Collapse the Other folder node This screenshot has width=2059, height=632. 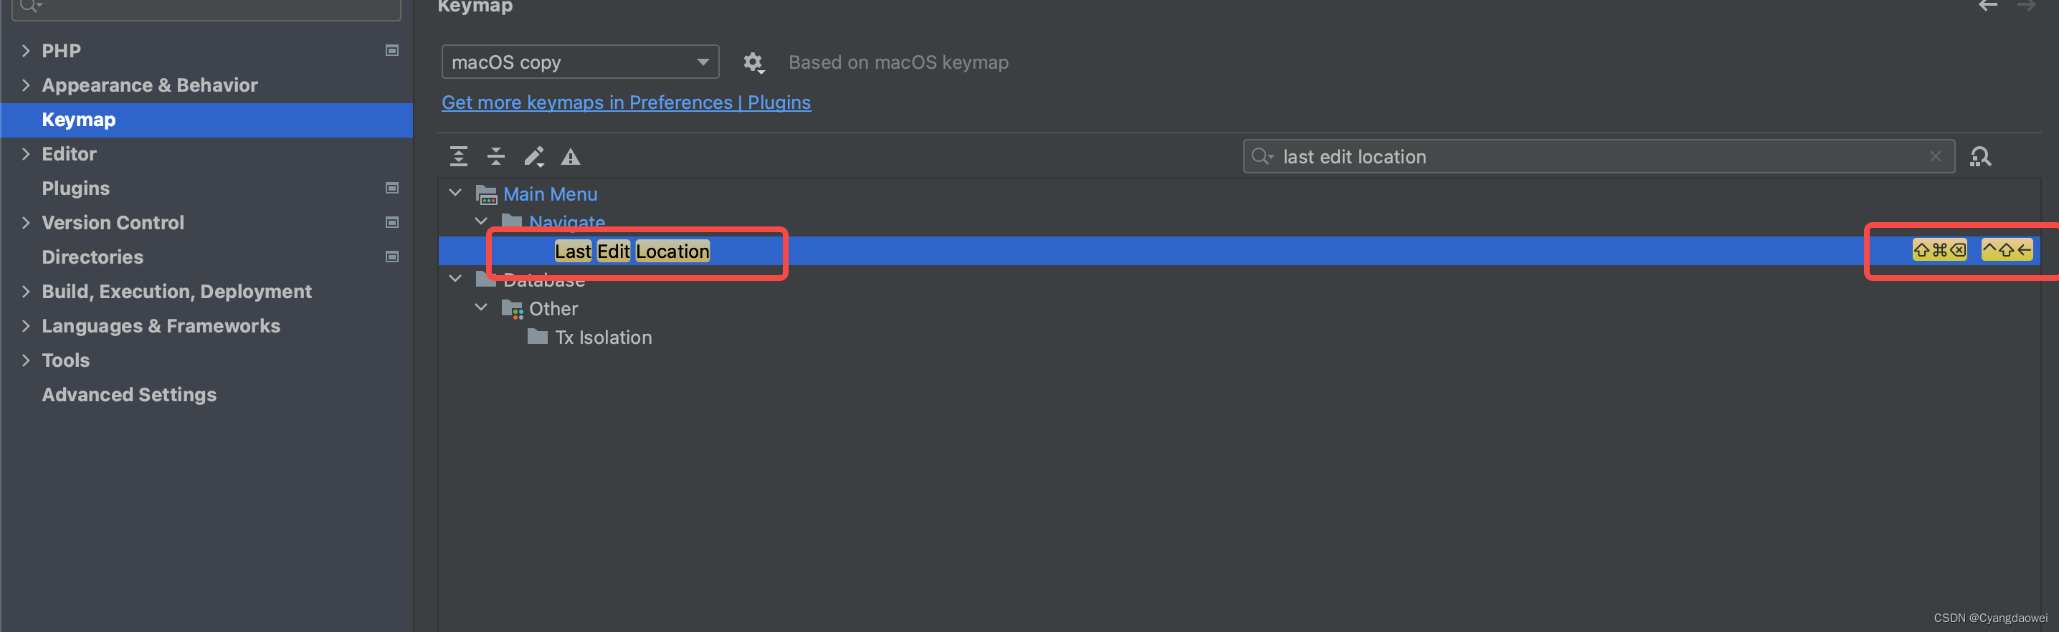click(x=481, y=307)
